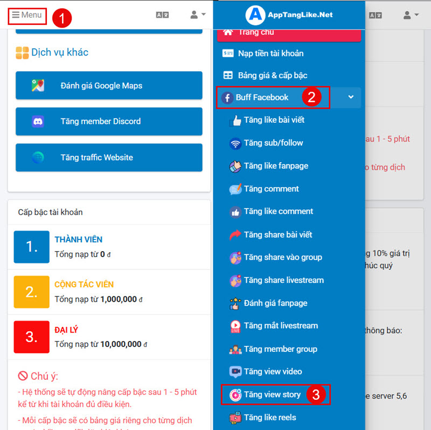Click the video camera icon for view video

coord(235,372)
